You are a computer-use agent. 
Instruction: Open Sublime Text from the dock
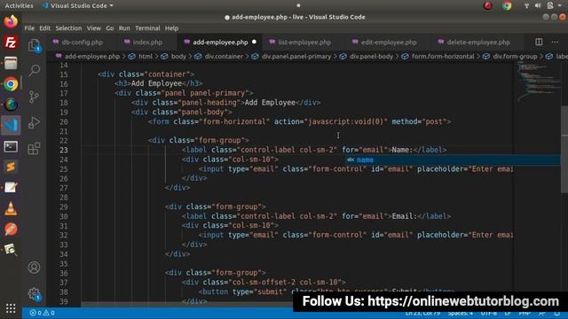coord(11,167)
